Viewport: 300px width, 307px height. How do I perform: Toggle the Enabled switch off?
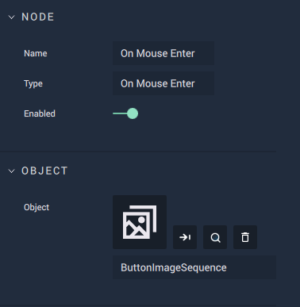[125, 113]
